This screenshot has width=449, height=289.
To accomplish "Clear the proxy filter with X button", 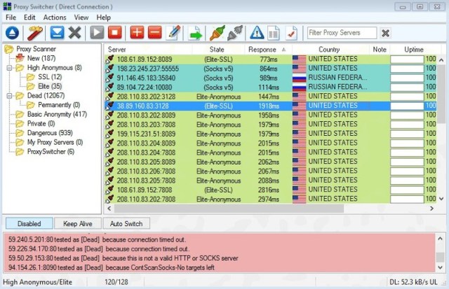I will tap(386, 33).
